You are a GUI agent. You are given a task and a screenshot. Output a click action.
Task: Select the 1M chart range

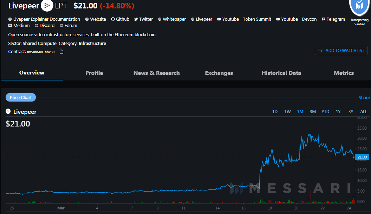[300, 111]
